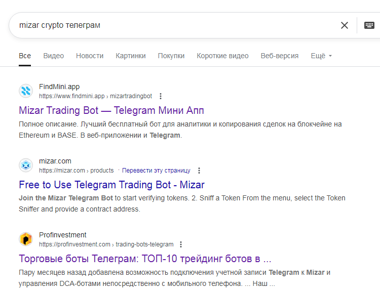This screenshot has width=380, height=292.
Task: Click the FindMini.app site favicon
Action: [x=26, y=91]
